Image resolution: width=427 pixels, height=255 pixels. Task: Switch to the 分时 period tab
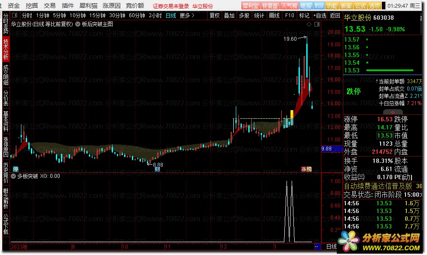27,15
